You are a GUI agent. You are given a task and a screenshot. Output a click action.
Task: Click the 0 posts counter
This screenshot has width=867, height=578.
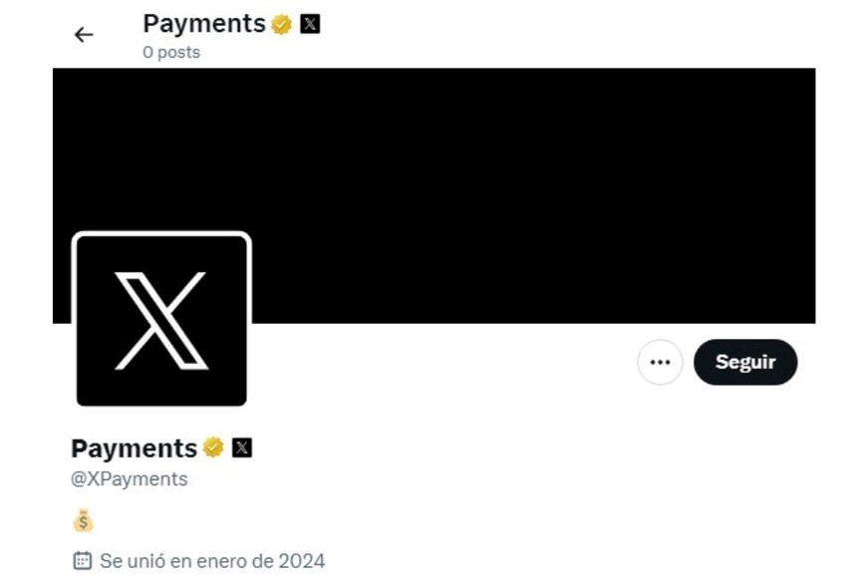[x=171, y=53]
